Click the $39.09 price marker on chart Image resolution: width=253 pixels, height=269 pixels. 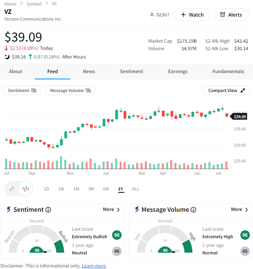coord(240,117)
